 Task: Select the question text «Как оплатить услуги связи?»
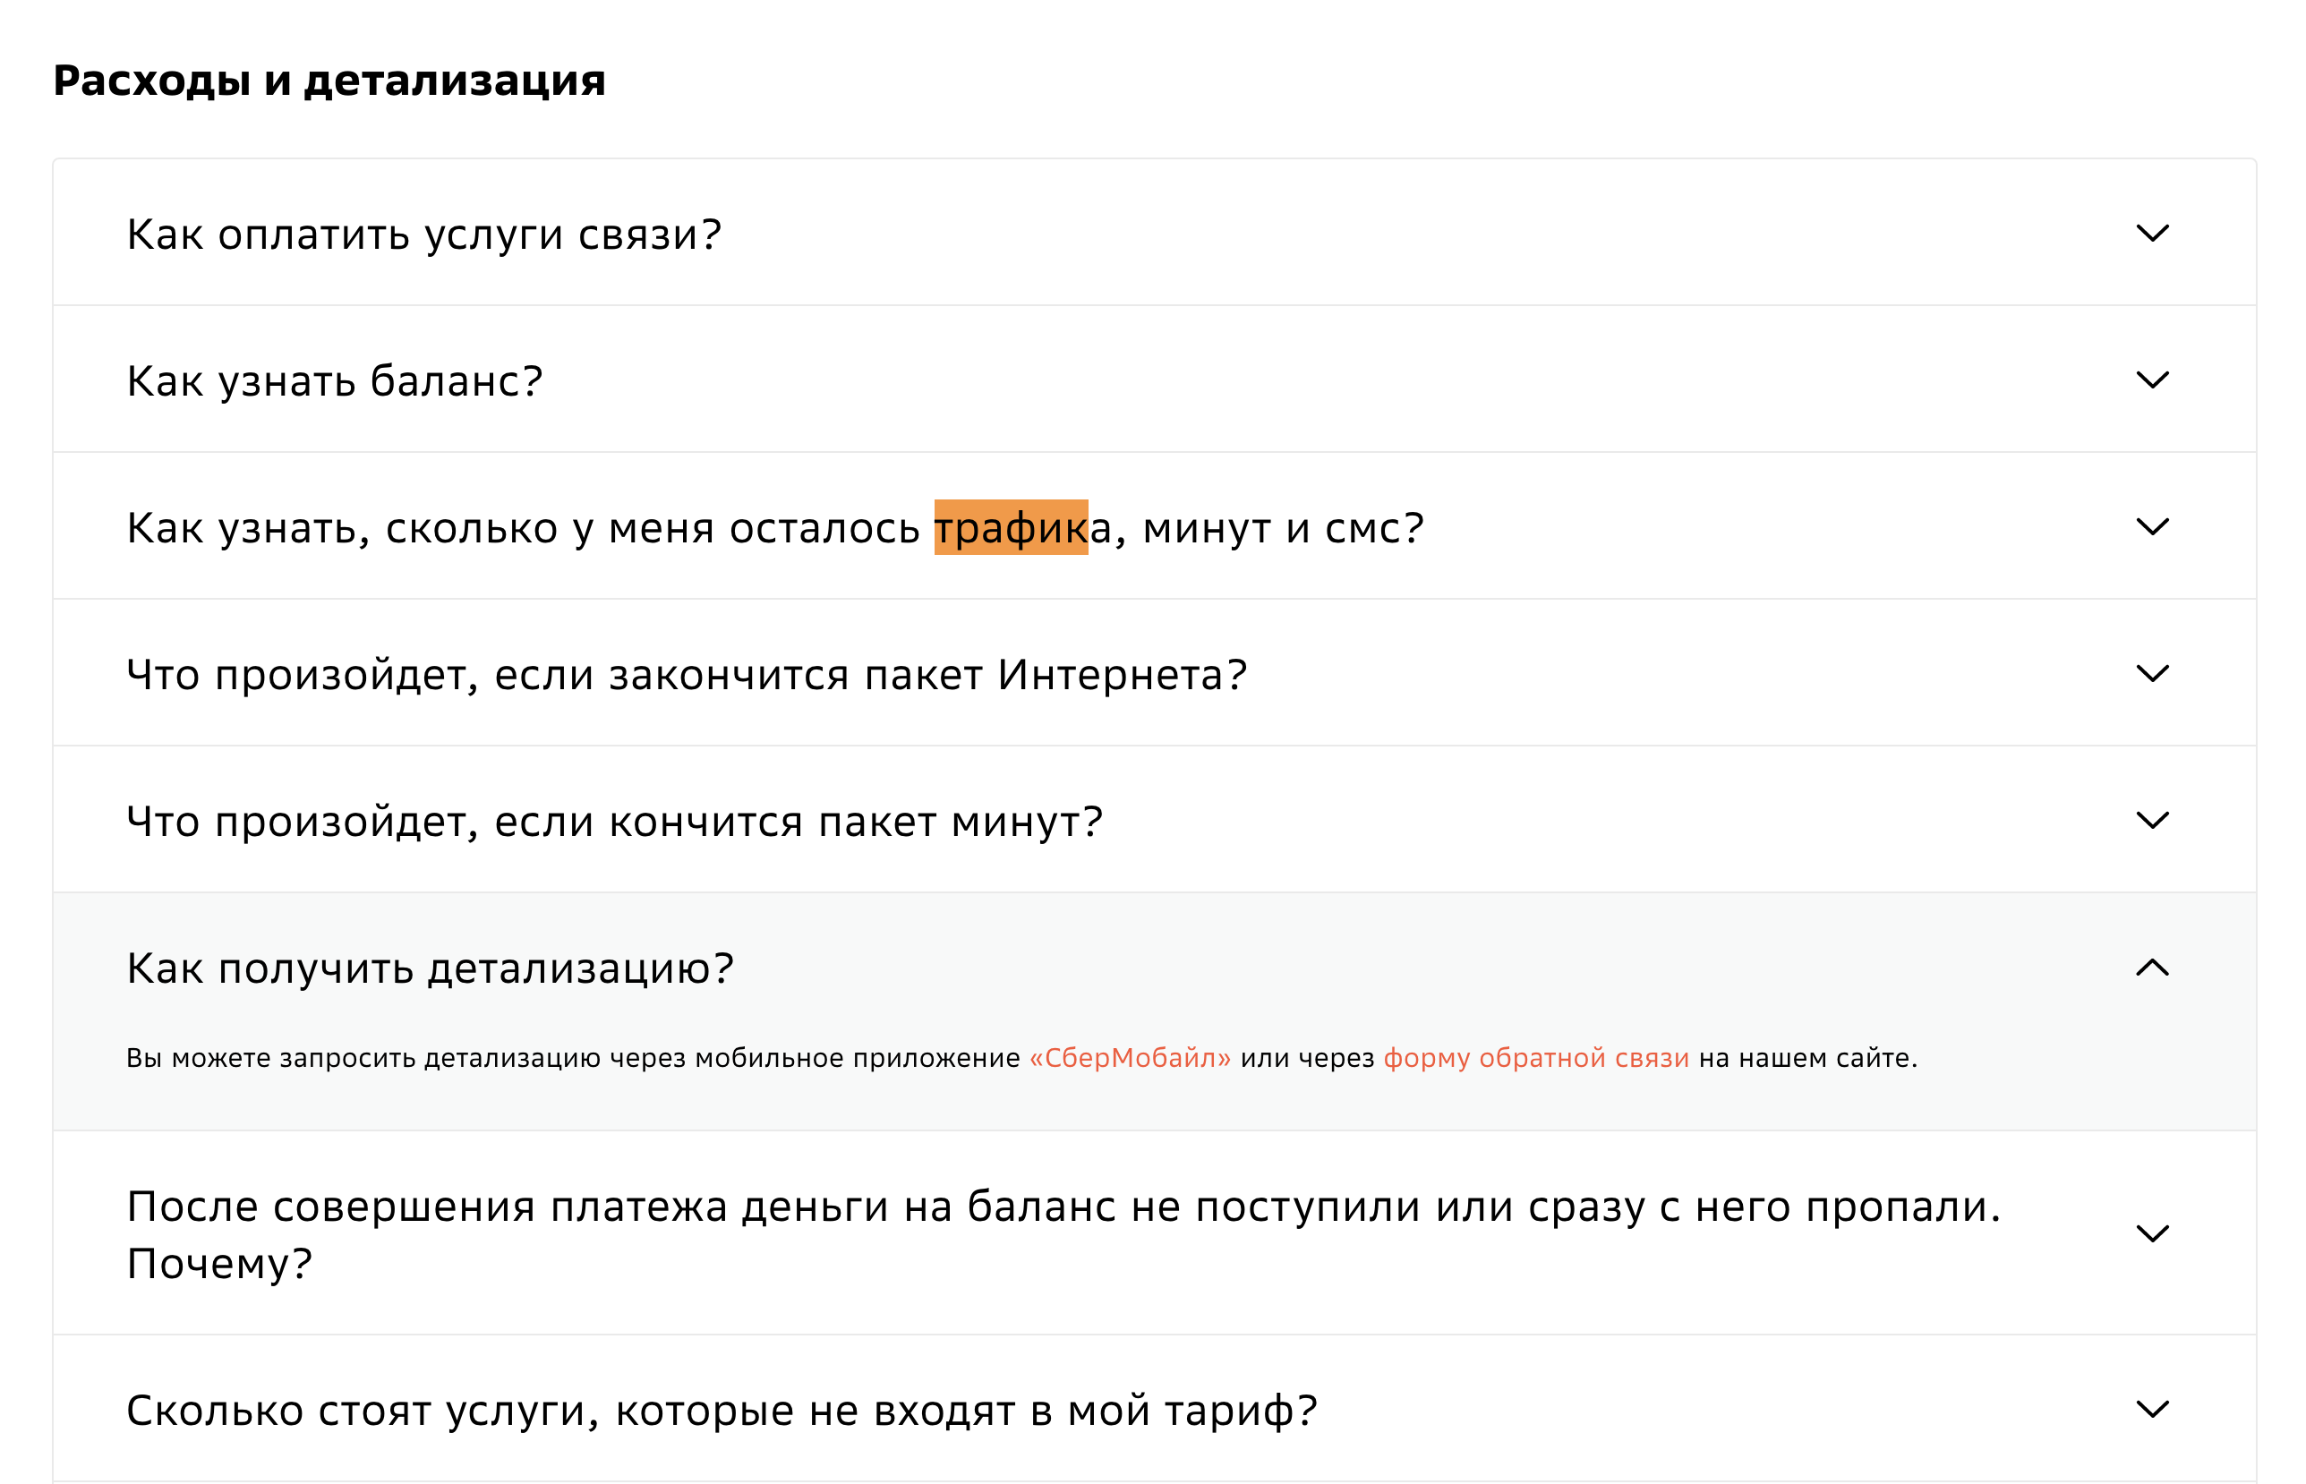[424, 235]
